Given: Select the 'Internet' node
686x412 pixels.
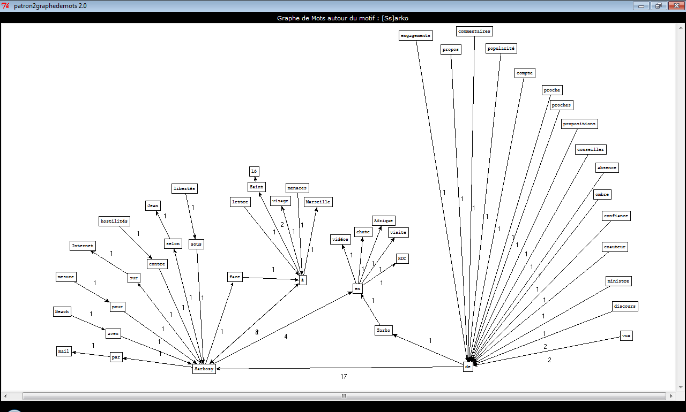Looking at the screenshot, I should (x=83, y=246).
